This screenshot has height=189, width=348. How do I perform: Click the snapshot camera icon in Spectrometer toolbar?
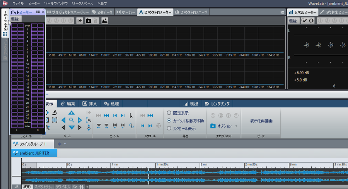(88, 20)
